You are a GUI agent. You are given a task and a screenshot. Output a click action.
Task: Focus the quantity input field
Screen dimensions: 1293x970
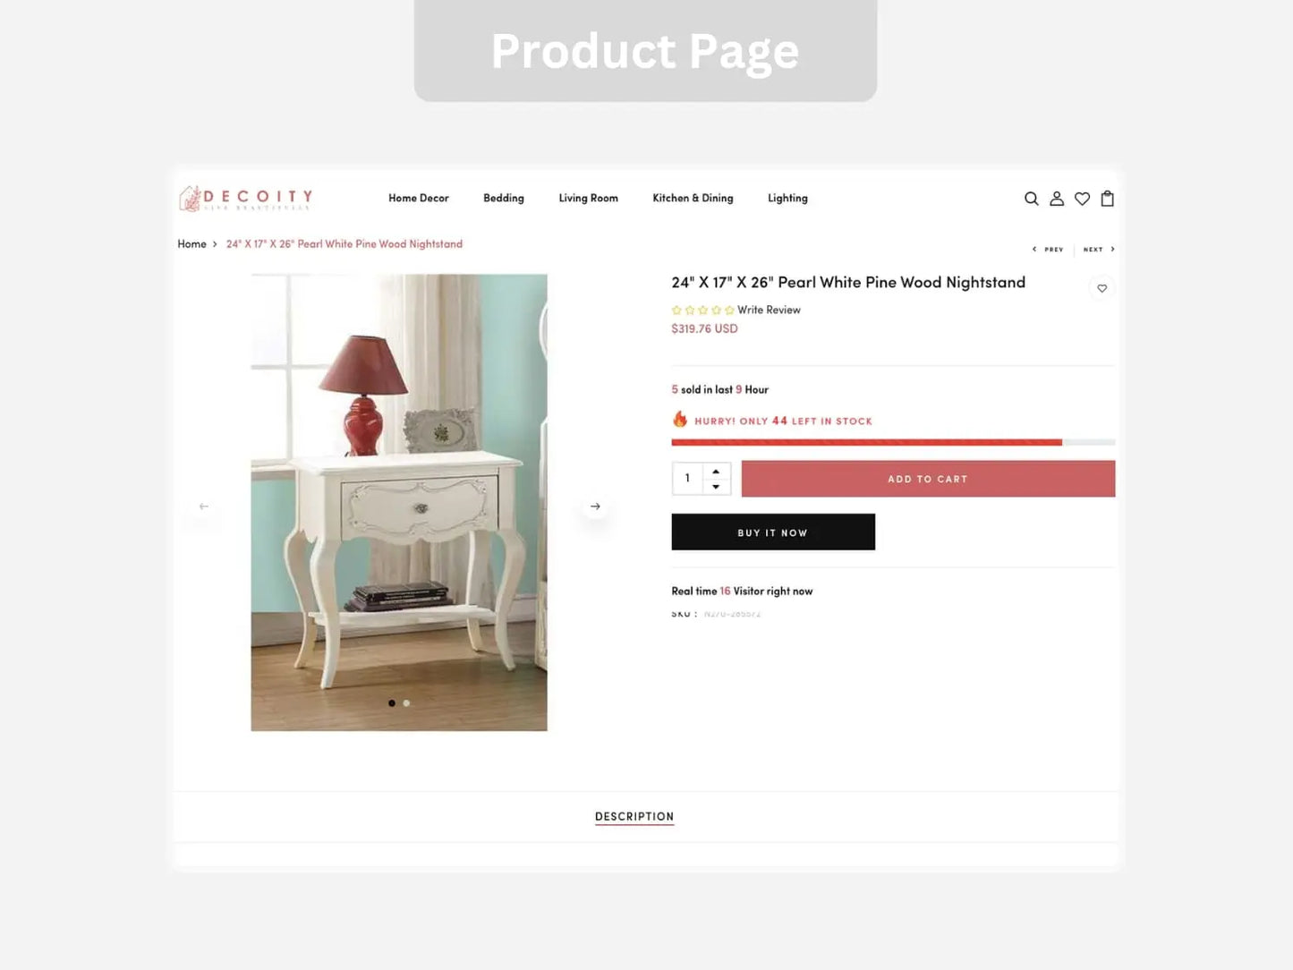[688, 479]
